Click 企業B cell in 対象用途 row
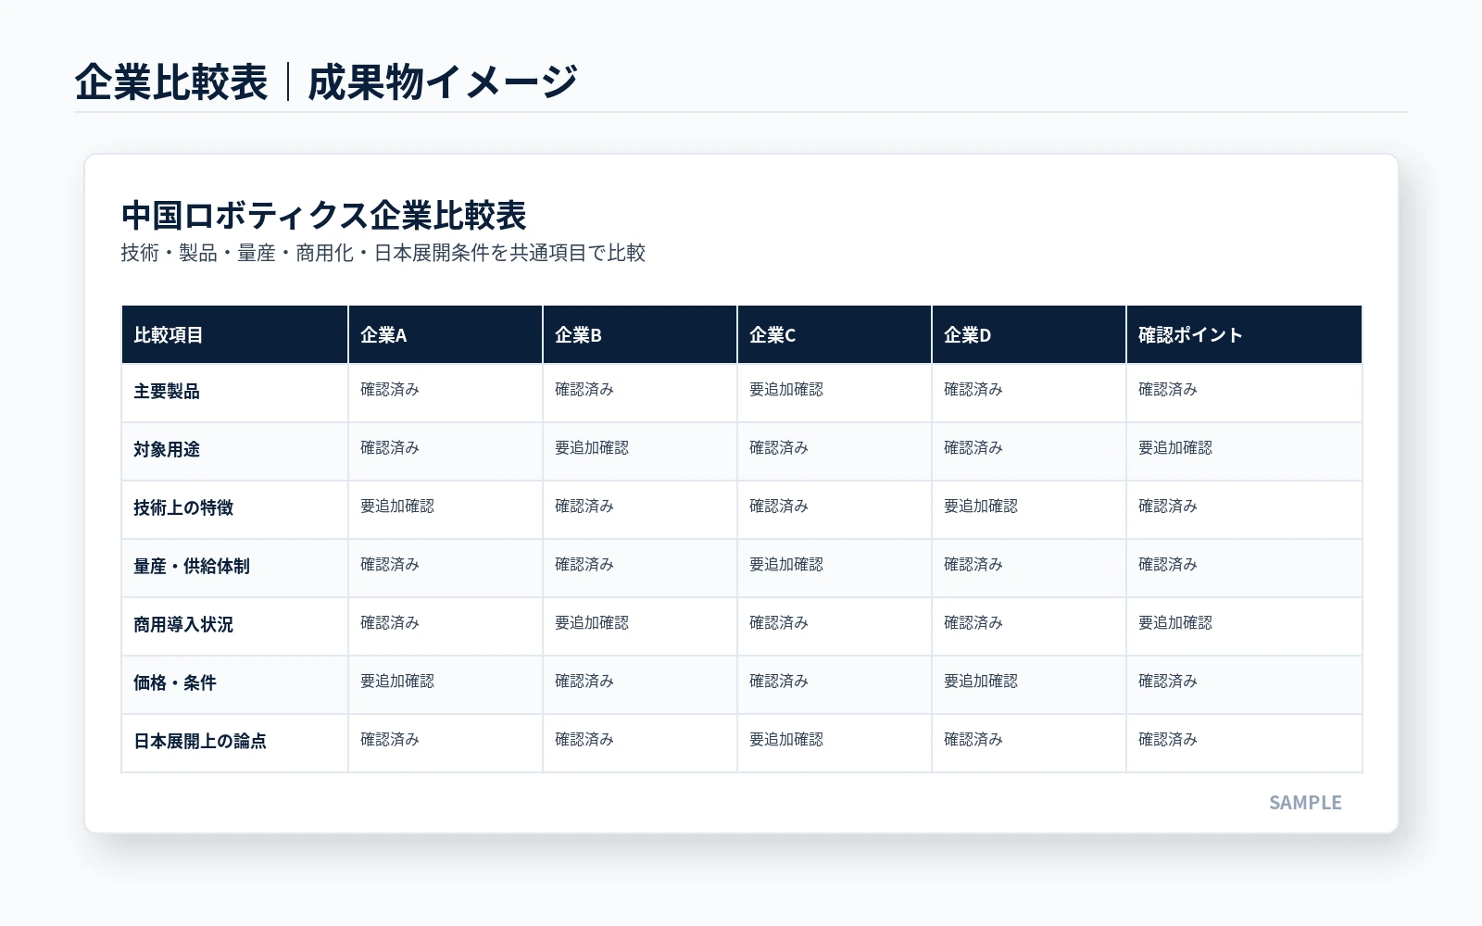This screenshot has height=926, width=1482. click(640, 451)
